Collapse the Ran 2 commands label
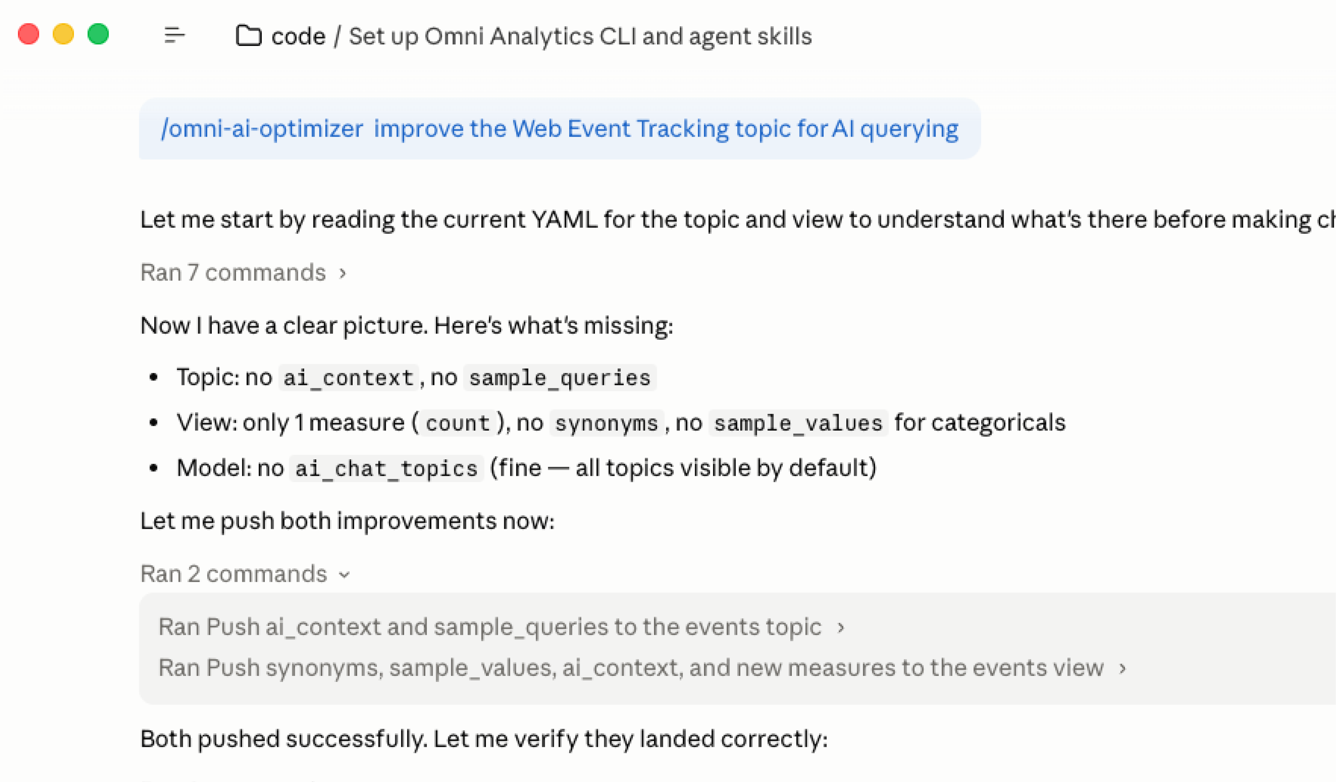 coord(233,574)
